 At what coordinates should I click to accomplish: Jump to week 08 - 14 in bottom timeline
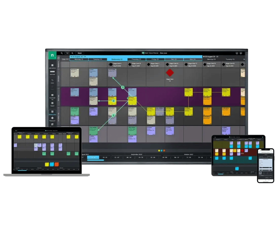coord(129,157)
